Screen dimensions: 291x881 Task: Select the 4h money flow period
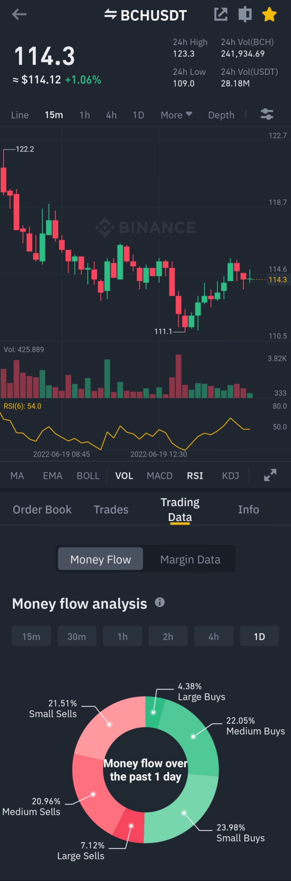[214, 636]
